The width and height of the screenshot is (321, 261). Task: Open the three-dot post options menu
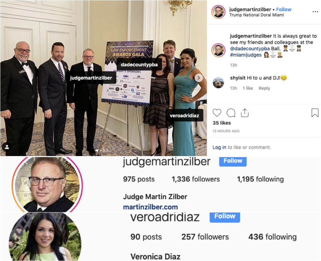[315, 12]
